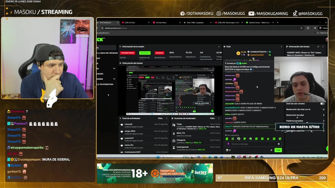
Task: Switch to the Kick Dashboard browser tab
Action: point(107,22)
